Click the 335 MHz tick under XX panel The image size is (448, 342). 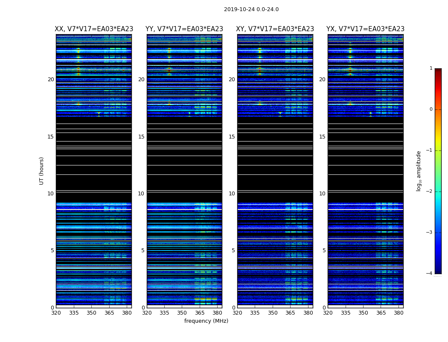(74, 313)
